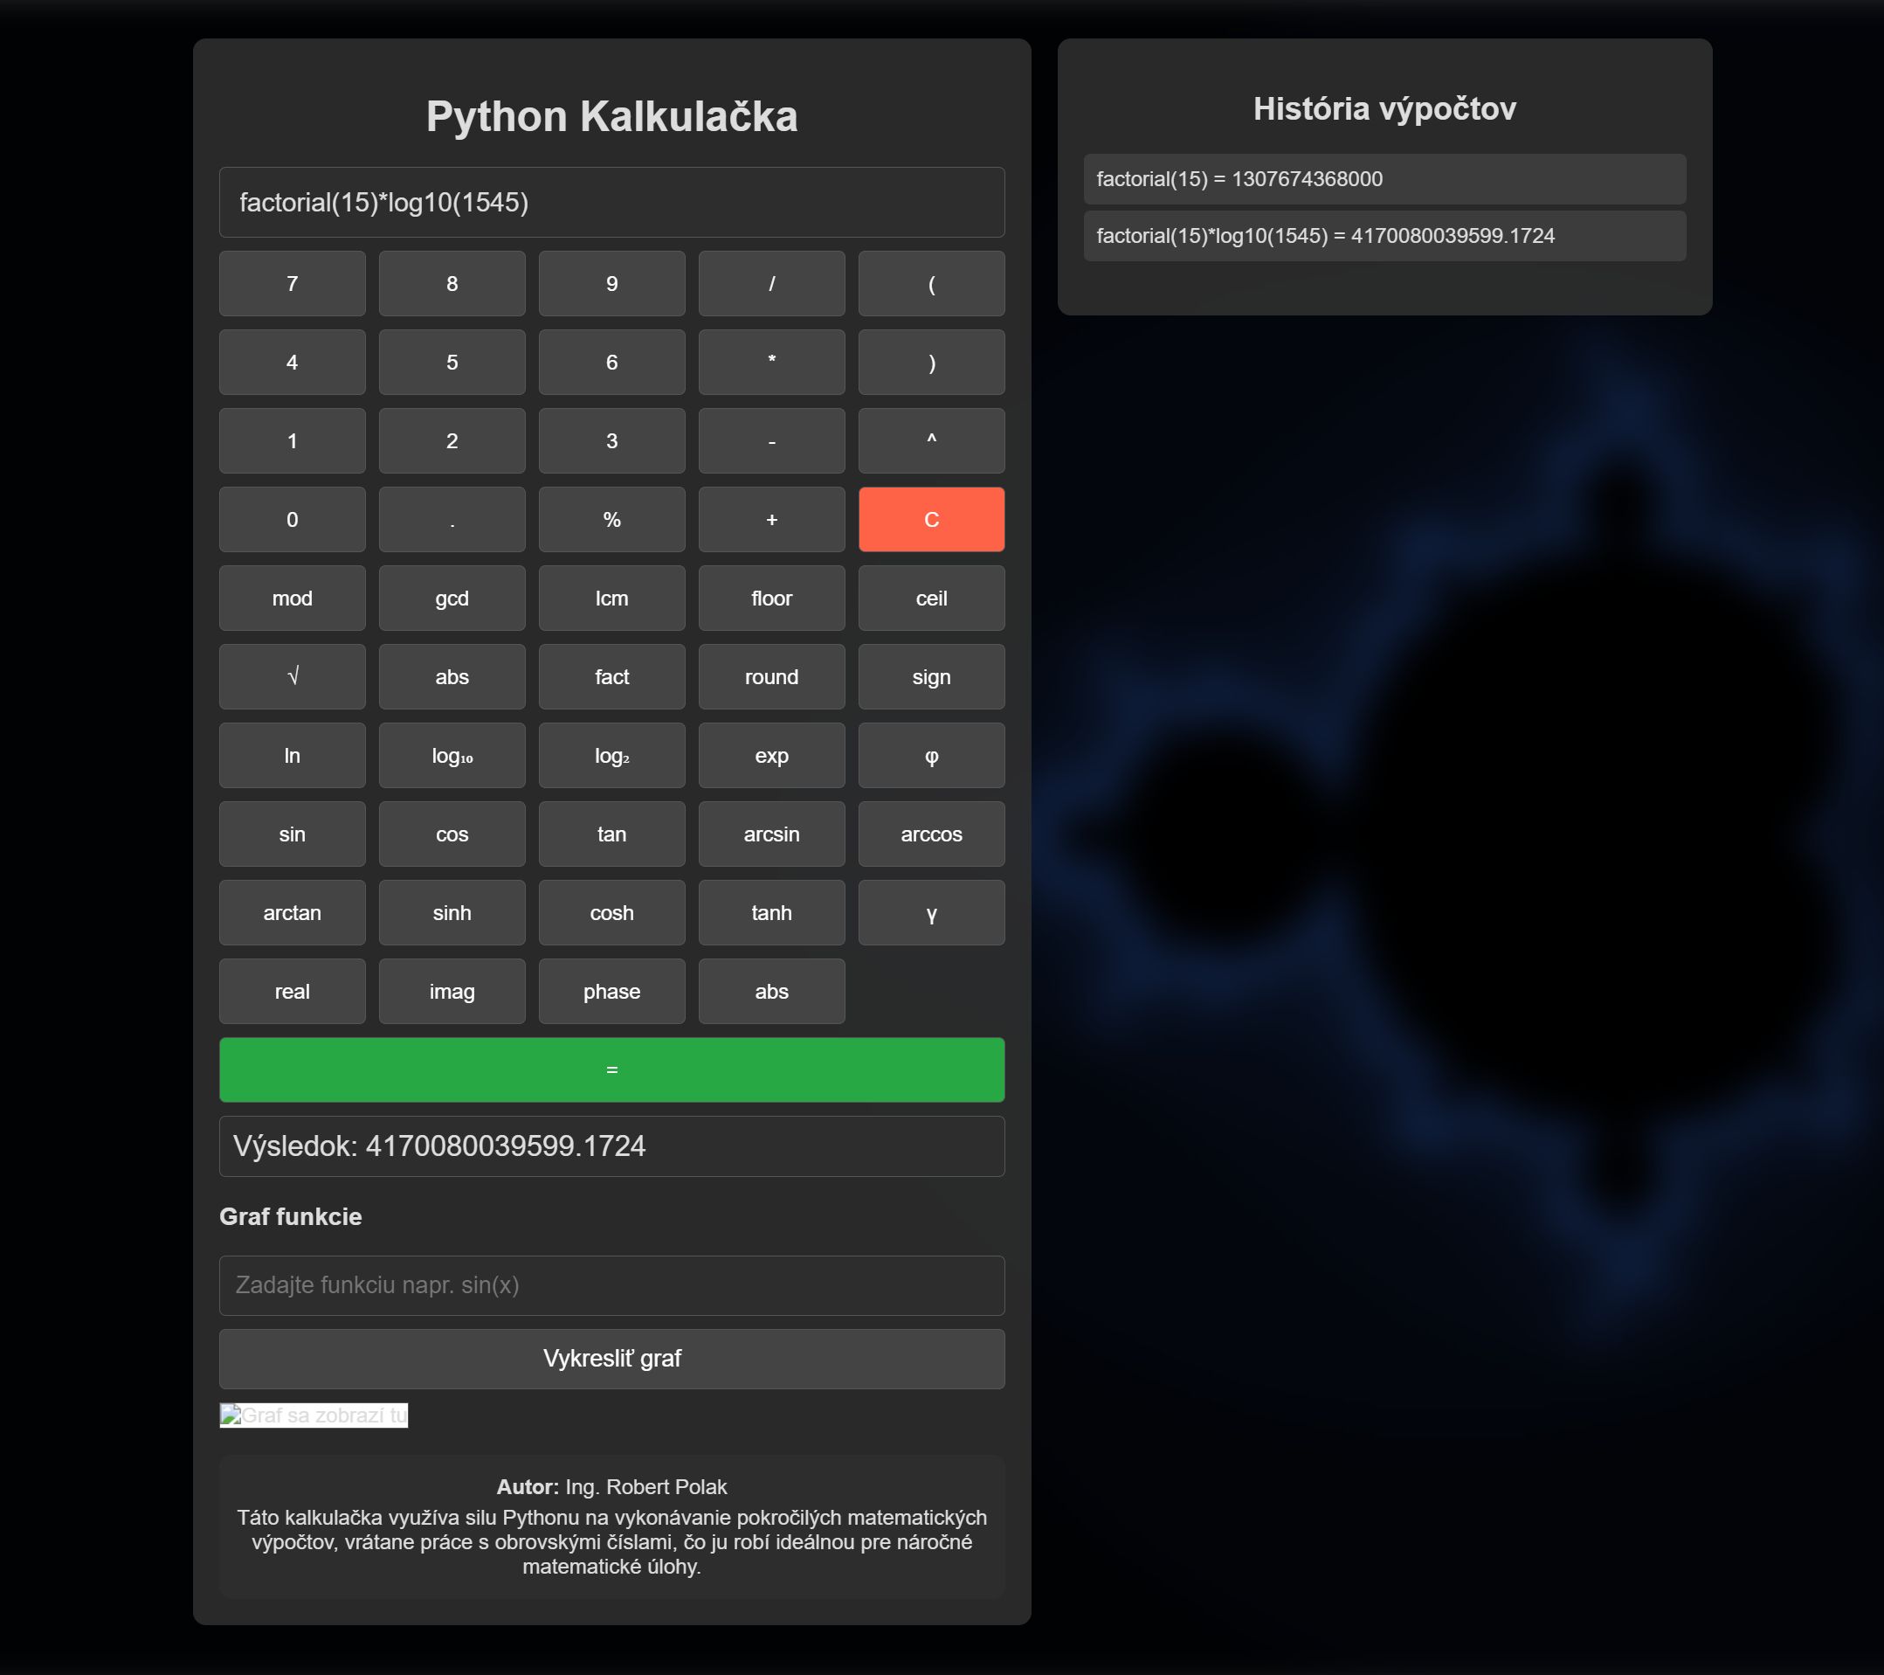Click the square root (√) function button

(293, 675)
